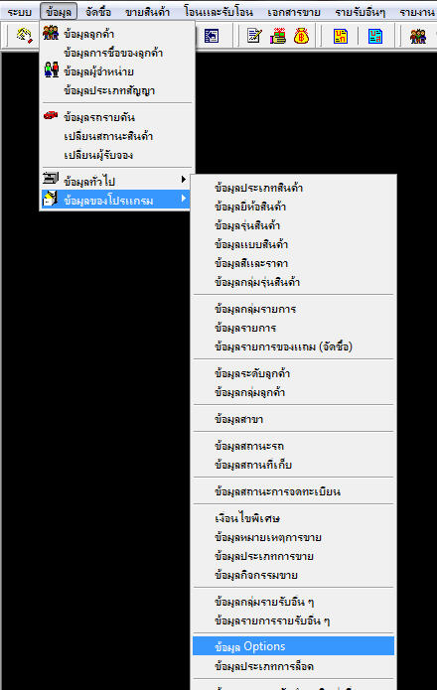Screen dimensions: 437x690
Task: Click the people group icon at toolbar right
Action: click(418, 36)
